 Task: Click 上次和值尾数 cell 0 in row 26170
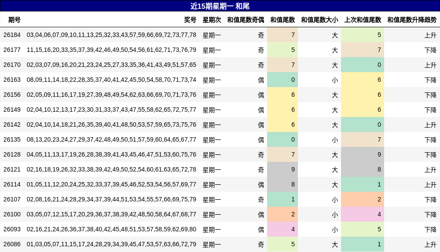363,65
